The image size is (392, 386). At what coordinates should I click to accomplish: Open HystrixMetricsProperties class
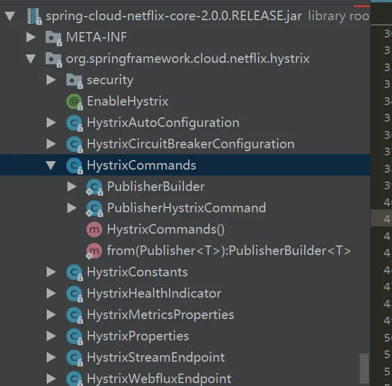[160, 315]
